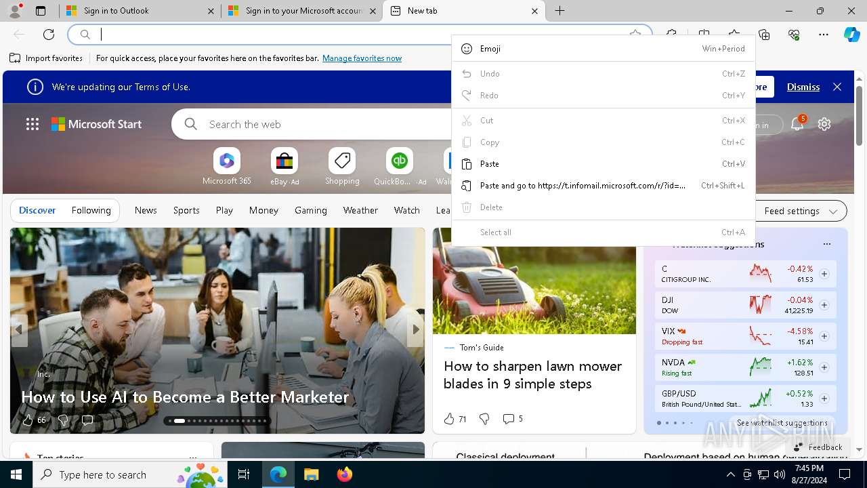Open the Weather category
The width and height of the screenshot is (867, 488).
point(360,211)
